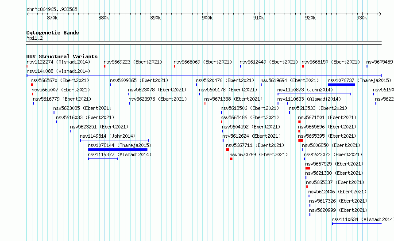Open variant nsv1119377 (Alsmadi2014) label
This screenshot has height=241, width=394.
point(120,154)
